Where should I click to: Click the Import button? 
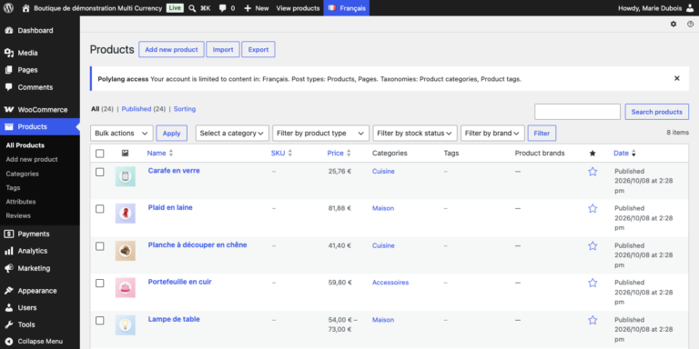tap(223, 49)
